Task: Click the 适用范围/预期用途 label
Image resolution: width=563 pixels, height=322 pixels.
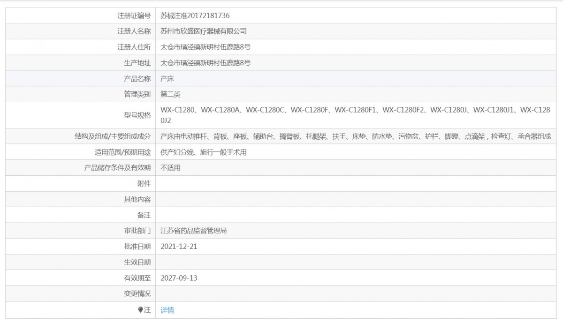Action: [x=122, y=152]
